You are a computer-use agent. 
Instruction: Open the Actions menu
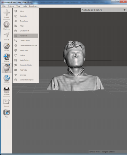click(x=11, y=6)
